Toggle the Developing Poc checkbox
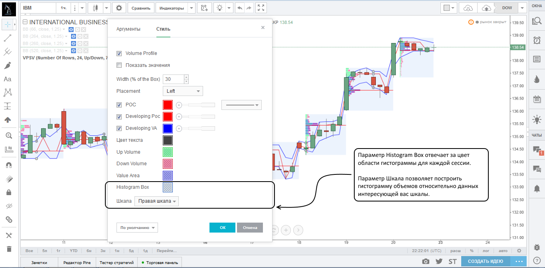The width and height of the screenshot is (545, 268). click(x=119, y=117)
